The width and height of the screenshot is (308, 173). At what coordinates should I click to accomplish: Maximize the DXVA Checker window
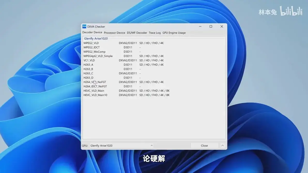(211, 27)
